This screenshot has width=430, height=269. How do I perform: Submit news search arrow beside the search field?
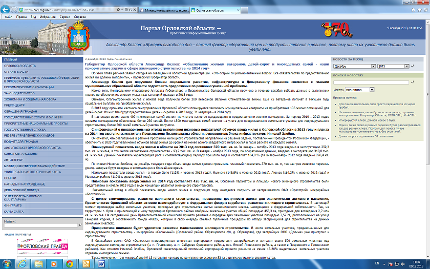413,82
